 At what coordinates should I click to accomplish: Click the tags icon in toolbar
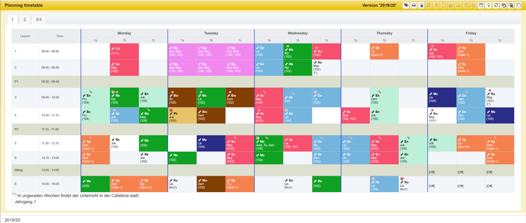point(406,5)
